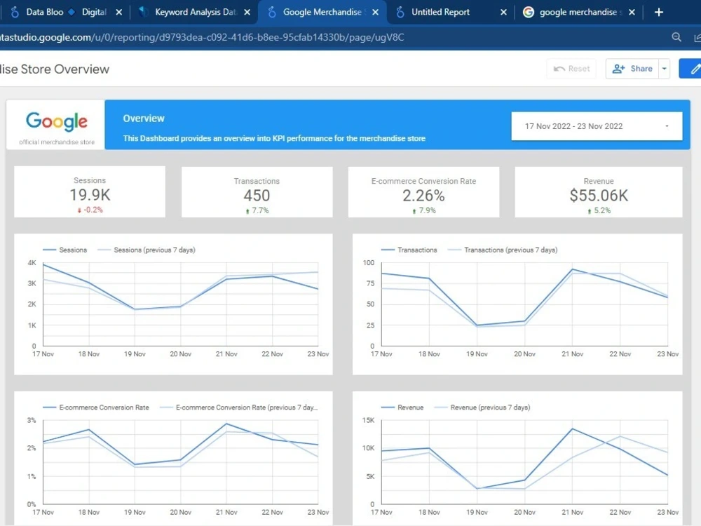This screenshot has height=526, width=701.
Task: Close the Untitled Report tab
Action: point(503,13)
